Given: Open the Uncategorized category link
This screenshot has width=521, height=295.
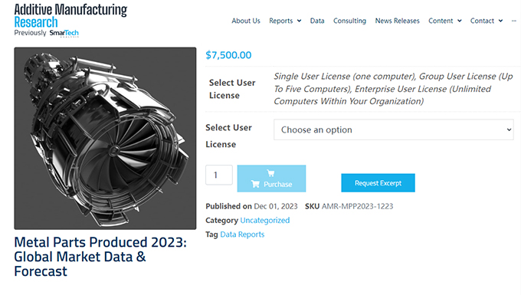Looking at the screenshot, I should pyautogui.click(x=265, y=220).
